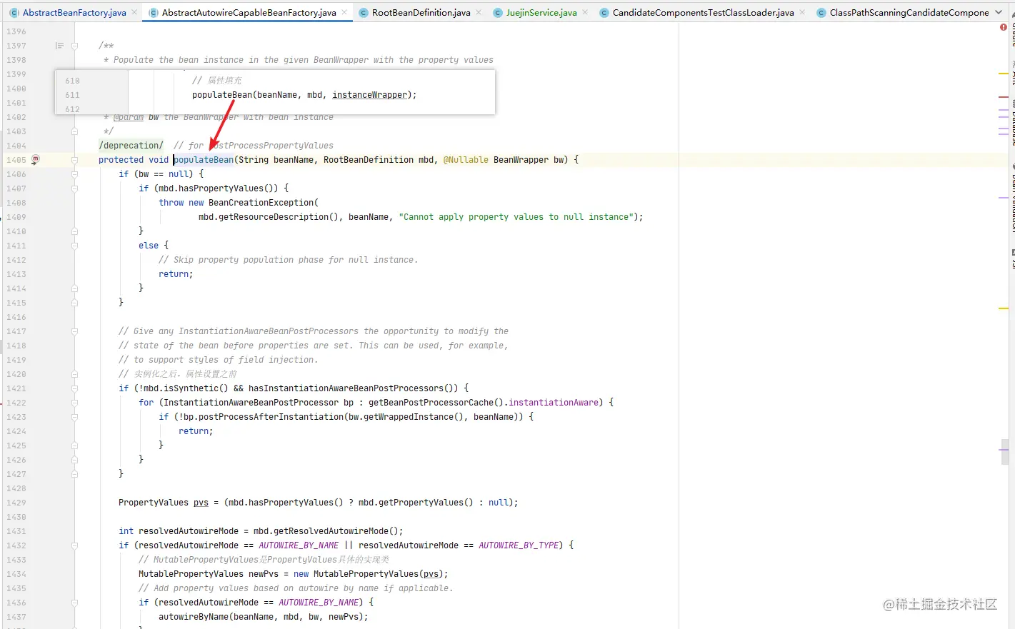
Task: Click 'getResolvedAutowireMode()' on line 1431
Action: 336,531
